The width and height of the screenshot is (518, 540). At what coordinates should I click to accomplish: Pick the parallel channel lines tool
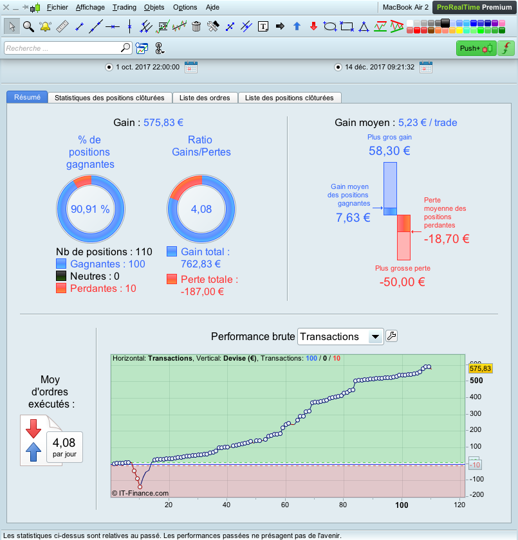tap(146, 26)
